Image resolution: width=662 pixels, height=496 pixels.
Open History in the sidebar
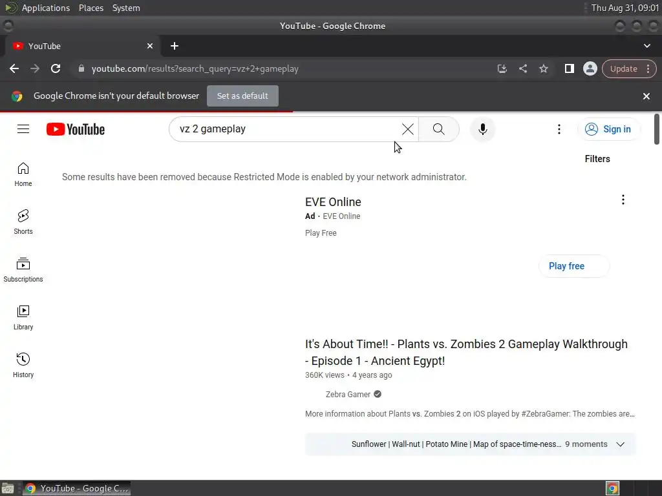coord(23,365)
